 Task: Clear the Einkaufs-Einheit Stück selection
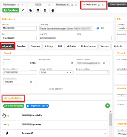tap(67, 73)
